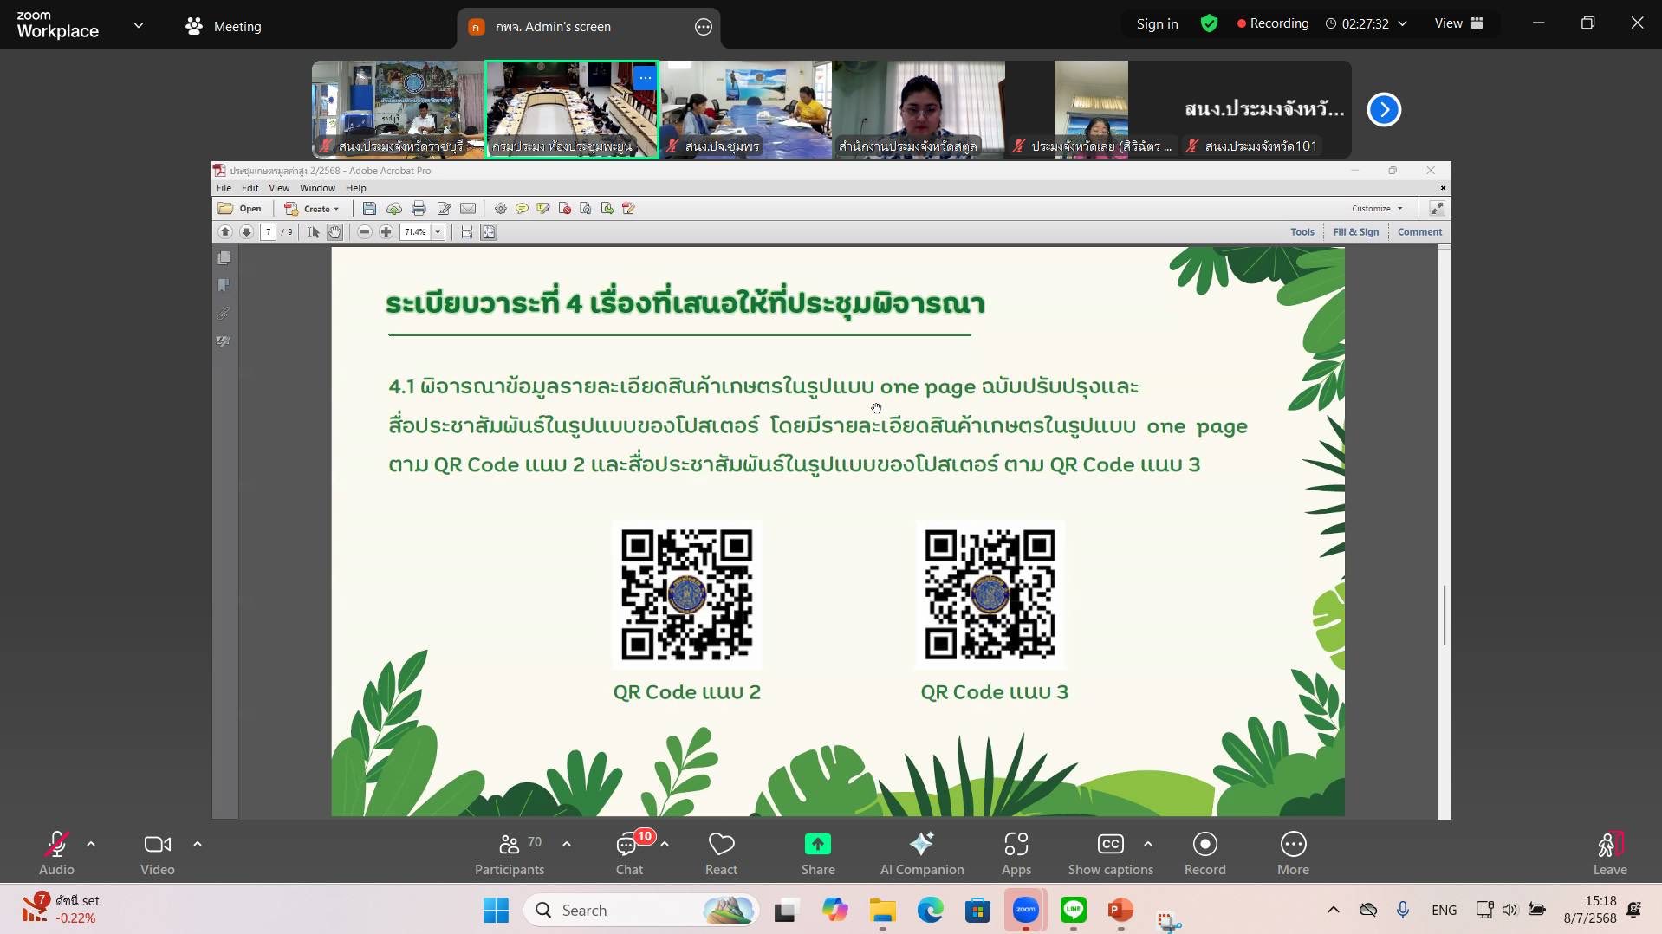
Task: Open the Create dropdown in Acrobat
Action: [312, 209]
